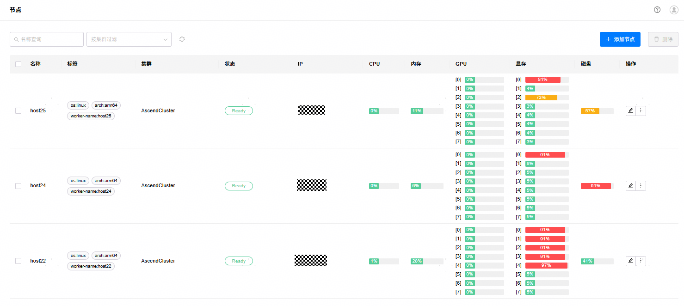Click the worker-name:host25 label tag
This screenshot has width=684, height=306.
point(91,116)
